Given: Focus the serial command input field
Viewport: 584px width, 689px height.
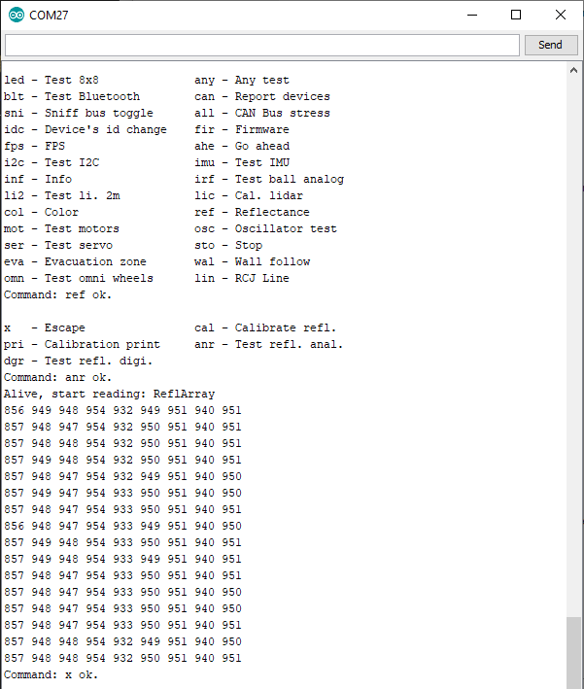Looking at the screenshot, I should [262, 45].
